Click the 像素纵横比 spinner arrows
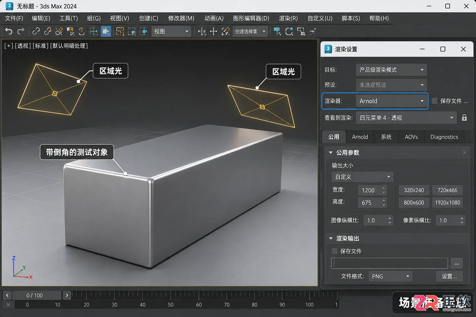Viewport: 476px width, 317px height. click(462, 220)
